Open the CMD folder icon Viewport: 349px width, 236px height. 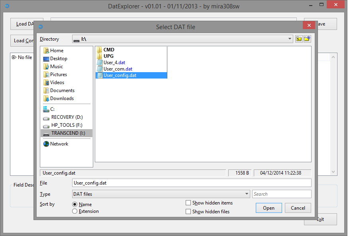[100, 50]
